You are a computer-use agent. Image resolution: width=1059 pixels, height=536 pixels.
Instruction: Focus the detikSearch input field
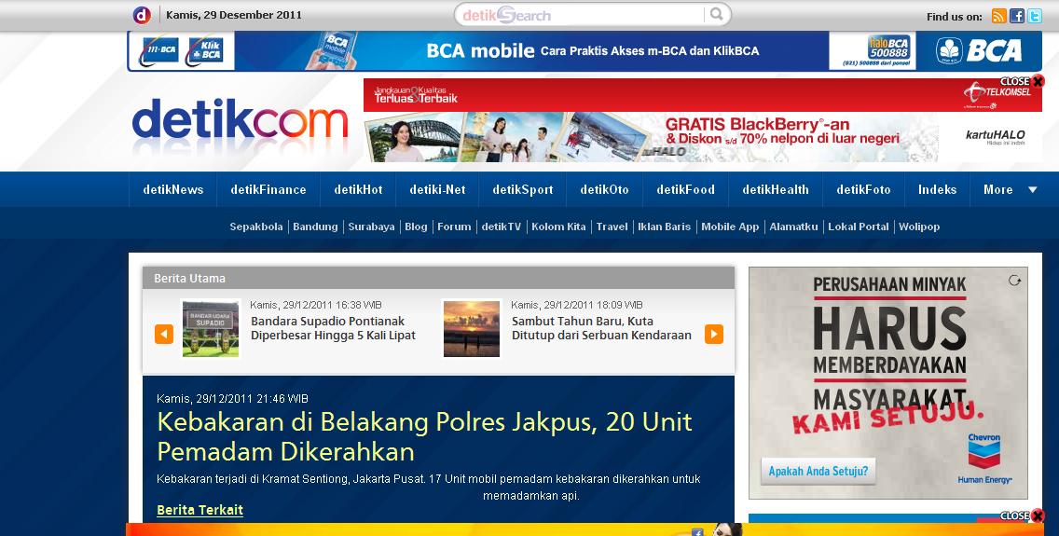click(x=581, y=15)
